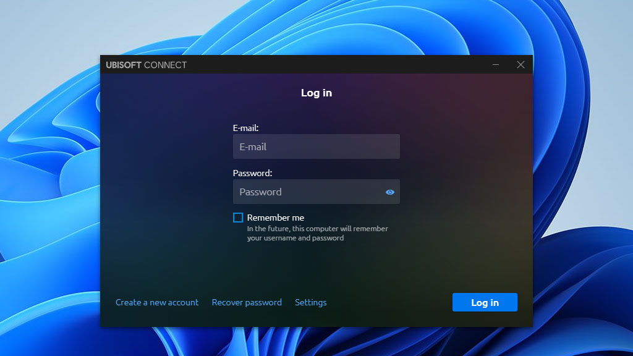Toggle password visibility in the Password field

tap(389, 192)
